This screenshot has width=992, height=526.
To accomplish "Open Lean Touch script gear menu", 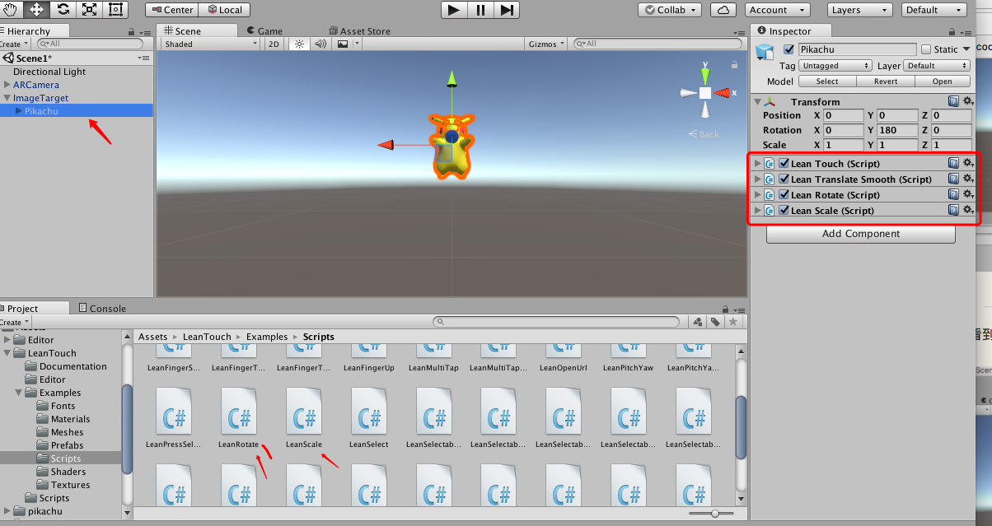I will click(x=968, y=163).
